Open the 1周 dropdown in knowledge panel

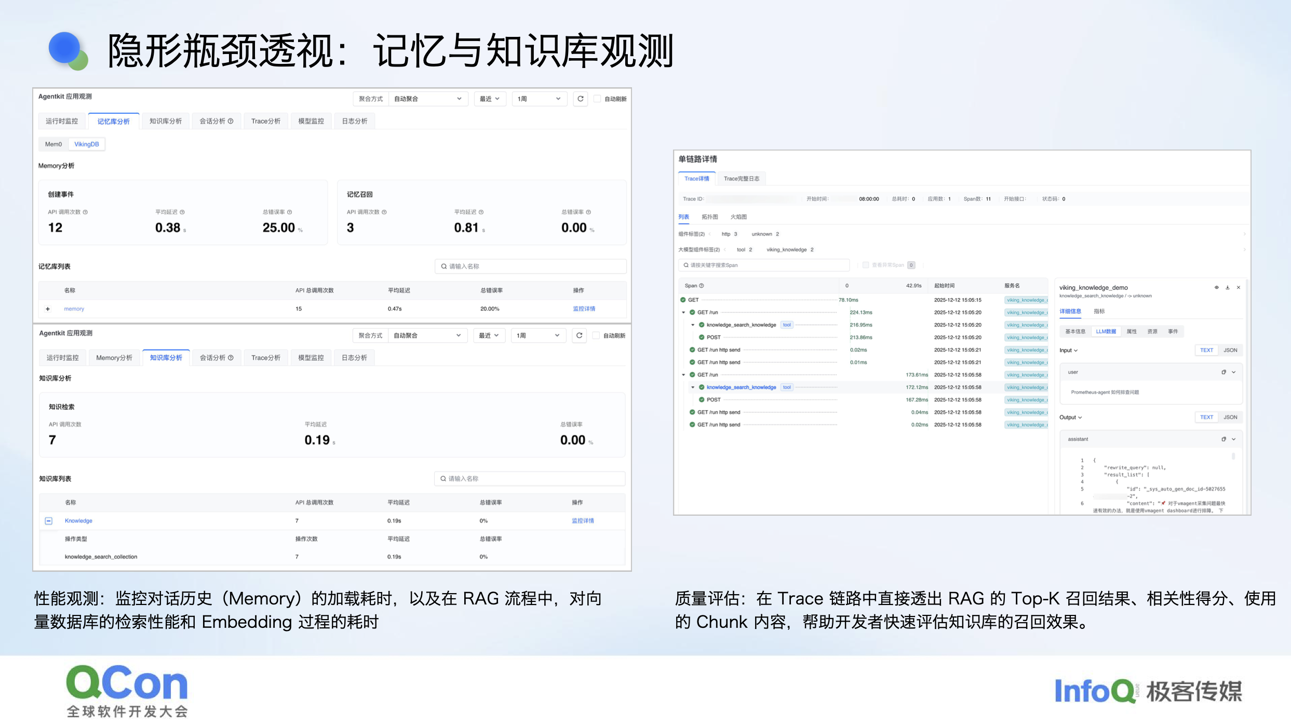click(x=538, y=335)
